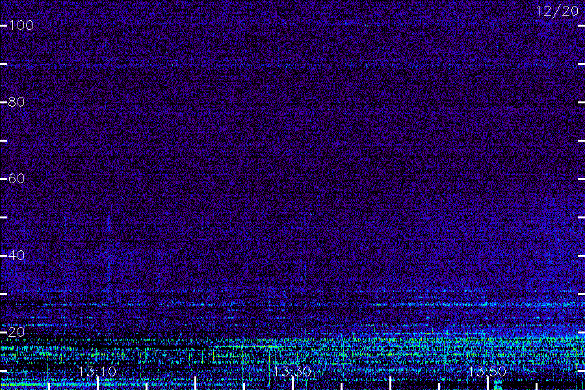
Task: Click the 60 frequency axis label
Action: [16, 178]
